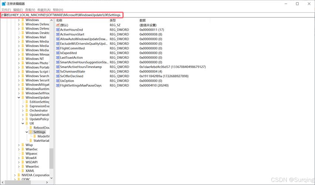Image resolution: width=315 pixels, height=185 pixels.
Task: Click the Registry Editor title bar icon
Action: [x=4, y=4]
